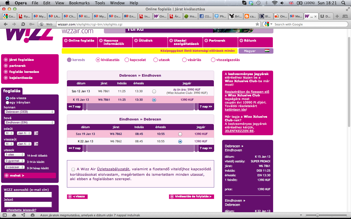Open the 0 csecsemő infants dropdown
Screen dimensions: 351x219
coord(15,167)
